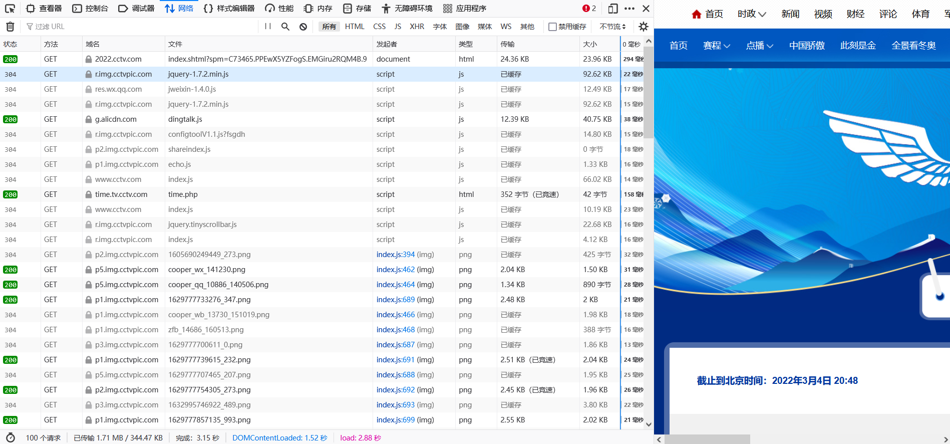Screen dimensions: 950x444
Task: Open the Application (应用程序) tab
Action: click(465, 9)
